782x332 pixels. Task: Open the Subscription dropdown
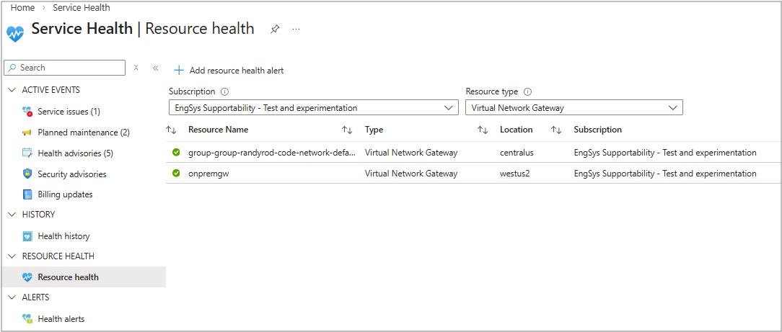[x=314, y=107]
